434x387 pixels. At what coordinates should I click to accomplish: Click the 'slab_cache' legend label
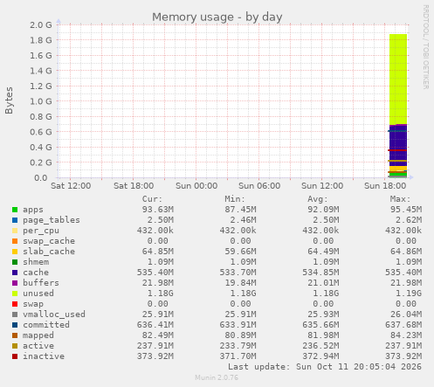tap(49, 252)
